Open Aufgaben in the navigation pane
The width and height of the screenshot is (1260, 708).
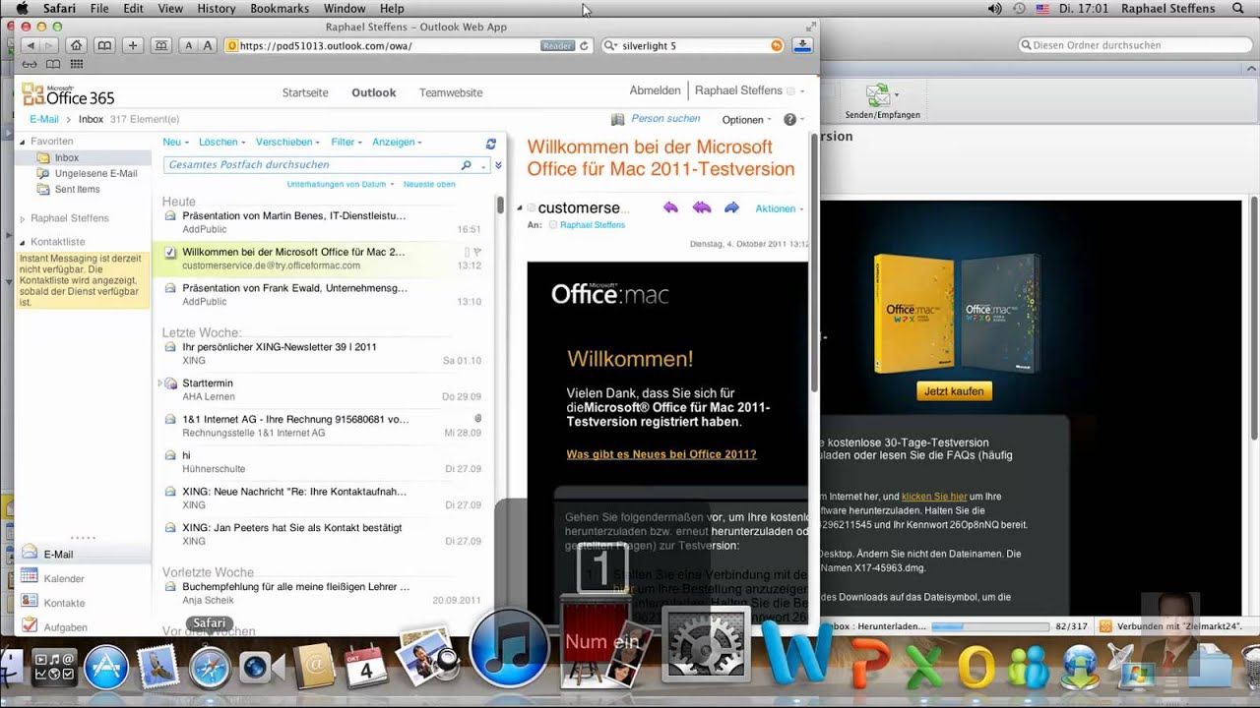pos(65,626)
